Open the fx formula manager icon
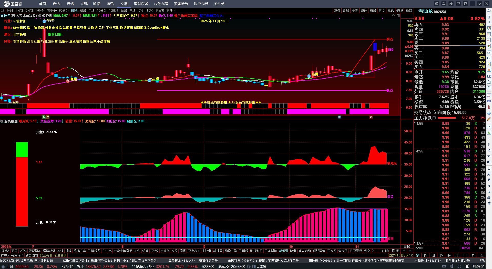Image resolution: width=492 pixels, height=269 pixels. (451, 4)
